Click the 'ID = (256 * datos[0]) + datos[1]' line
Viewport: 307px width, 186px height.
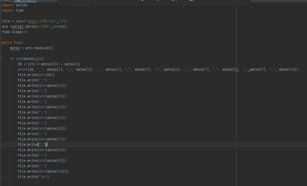coord(49,64)
